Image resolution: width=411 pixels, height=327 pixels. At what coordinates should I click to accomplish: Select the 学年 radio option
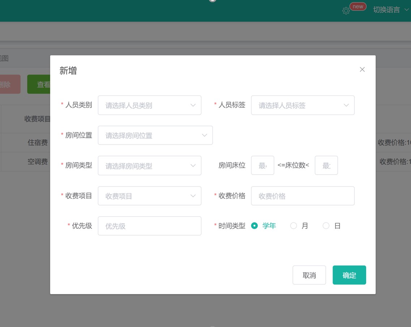(x=254, y=226)
